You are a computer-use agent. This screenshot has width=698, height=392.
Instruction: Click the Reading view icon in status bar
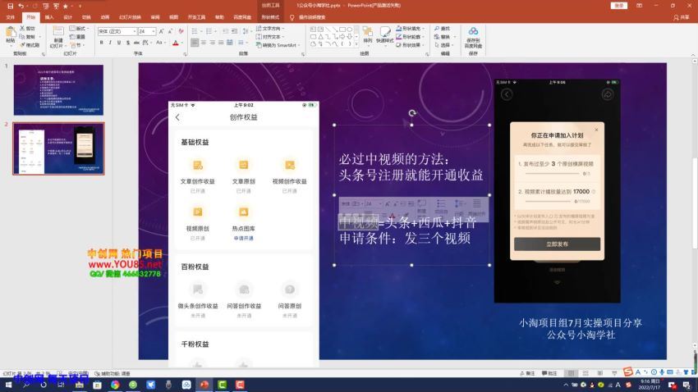(x=600, y=373)
